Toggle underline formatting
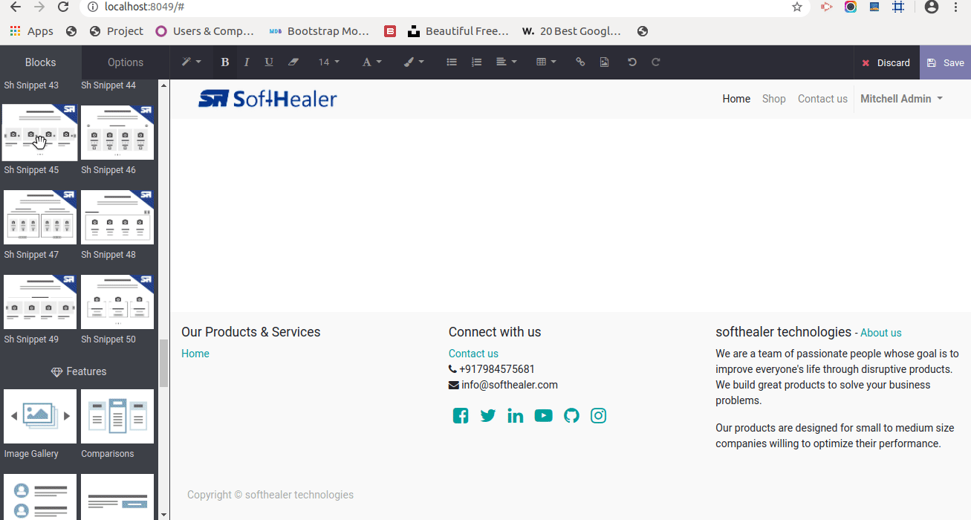 click(269, 62)
